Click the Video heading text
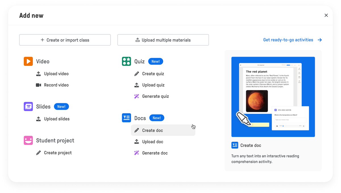 (x=43, y=61)
